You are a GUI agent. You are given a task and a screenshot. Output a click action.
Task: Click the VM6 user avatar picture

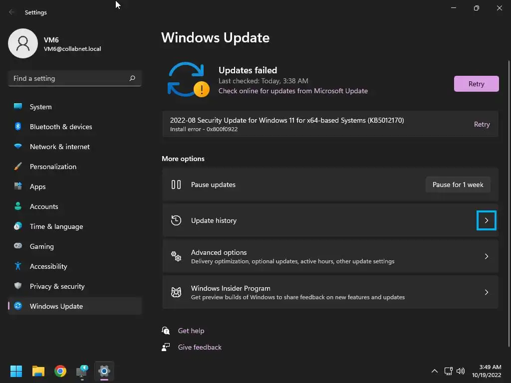point(23,43)
